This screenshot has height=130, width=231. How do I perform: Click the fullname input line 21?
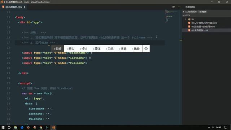(x=55, y=63)
